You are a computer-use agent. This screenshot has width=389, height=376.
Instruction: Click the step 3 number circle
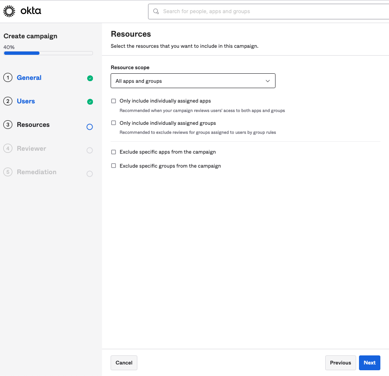[8, 125]
